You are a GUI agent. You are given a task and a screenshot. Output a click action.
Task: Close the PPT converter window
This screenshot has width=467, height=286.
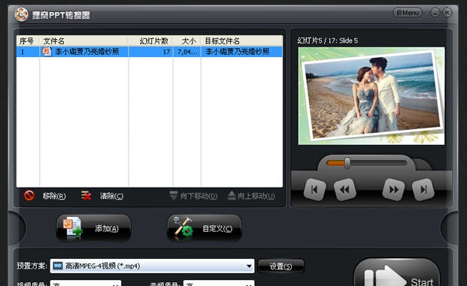(447, 13)
